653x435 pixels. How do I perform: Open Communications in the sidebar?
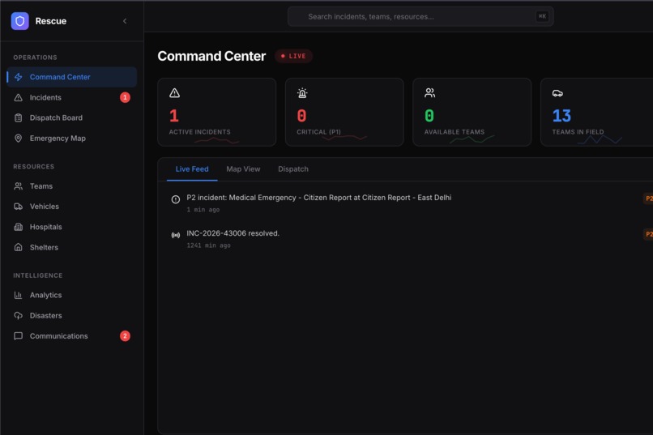tap(71, 336)
